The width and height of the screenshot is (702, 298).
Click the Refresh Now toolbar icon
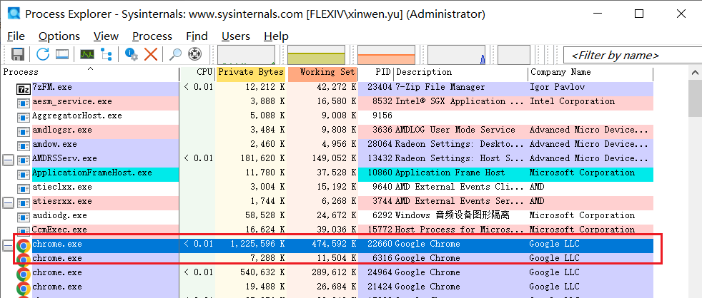click(43, 55)
